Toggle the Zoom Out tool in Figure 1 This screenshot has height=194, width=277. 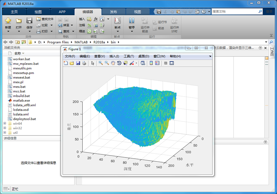pos(107,63)
